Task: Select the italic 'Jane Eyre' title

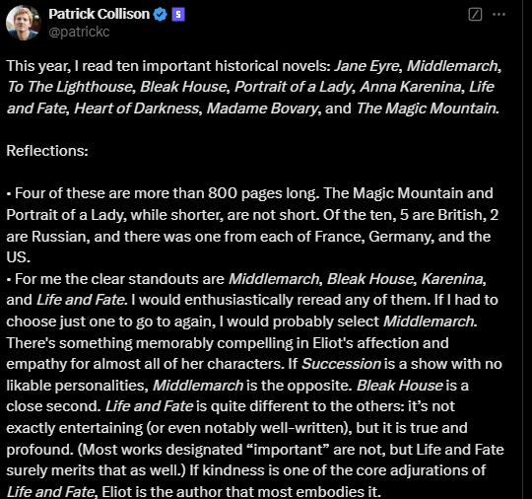Action: (366, 66)
